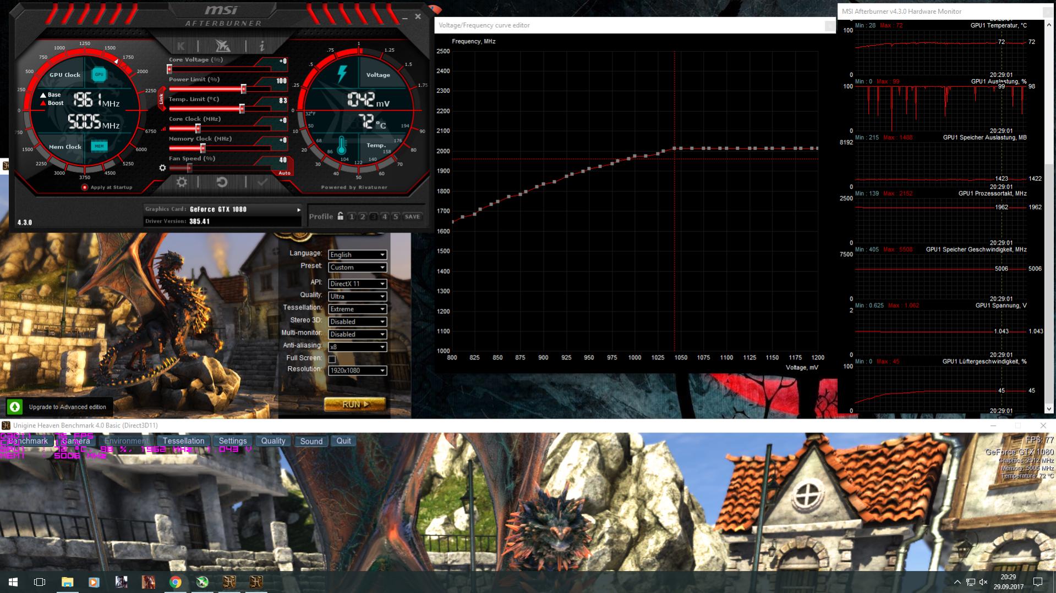The image size is (1056, 593).
Task: Click the GPU chip icon on clock gauge
Action: point(99,75)
